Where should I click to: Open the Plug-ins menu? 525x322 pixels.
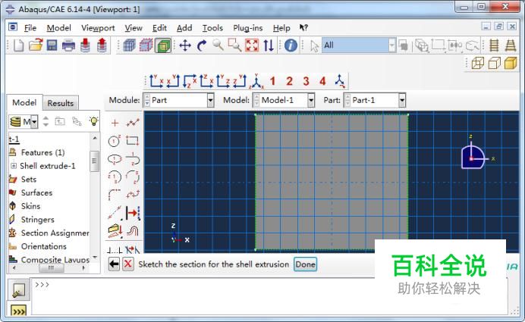248,28
